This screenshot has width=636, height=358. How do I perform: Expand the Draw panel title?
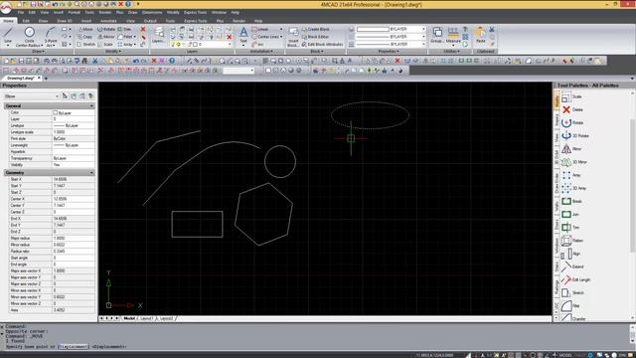pyautogui.click(x=38, y=52)
